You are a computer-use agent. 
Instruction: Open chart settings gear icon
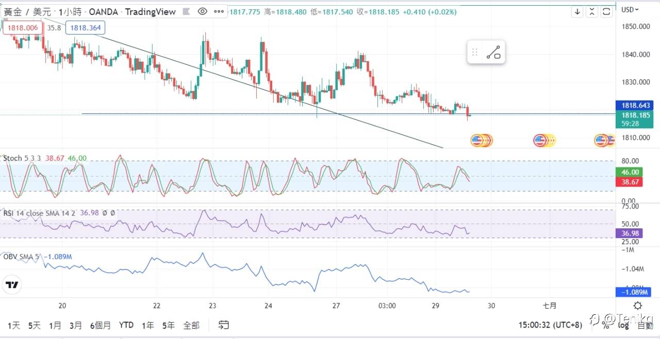[637, 305]
